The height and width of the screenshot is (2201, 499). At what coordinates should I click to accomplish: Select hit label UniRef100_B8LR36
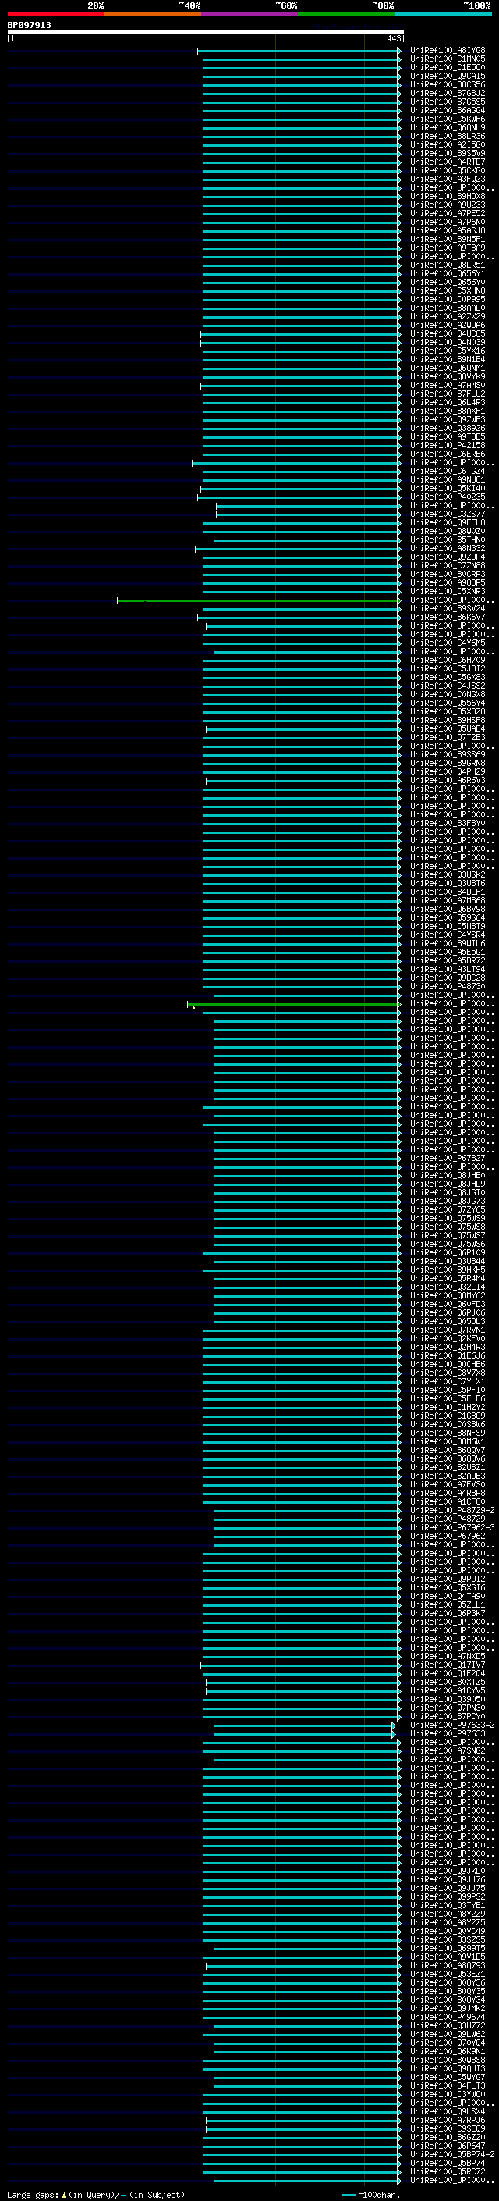point(448,136)
